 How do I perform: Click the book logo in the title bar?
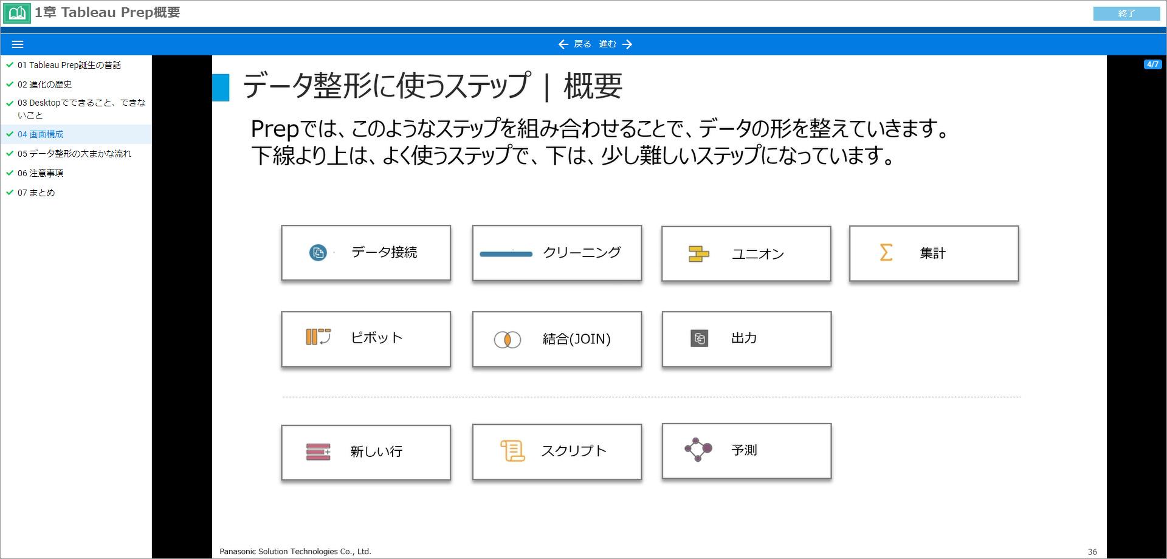click(x=16, y=12)
